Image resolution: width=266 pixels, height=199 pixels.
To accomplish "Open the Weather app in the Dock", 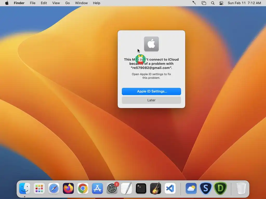I will coord(191,188).
